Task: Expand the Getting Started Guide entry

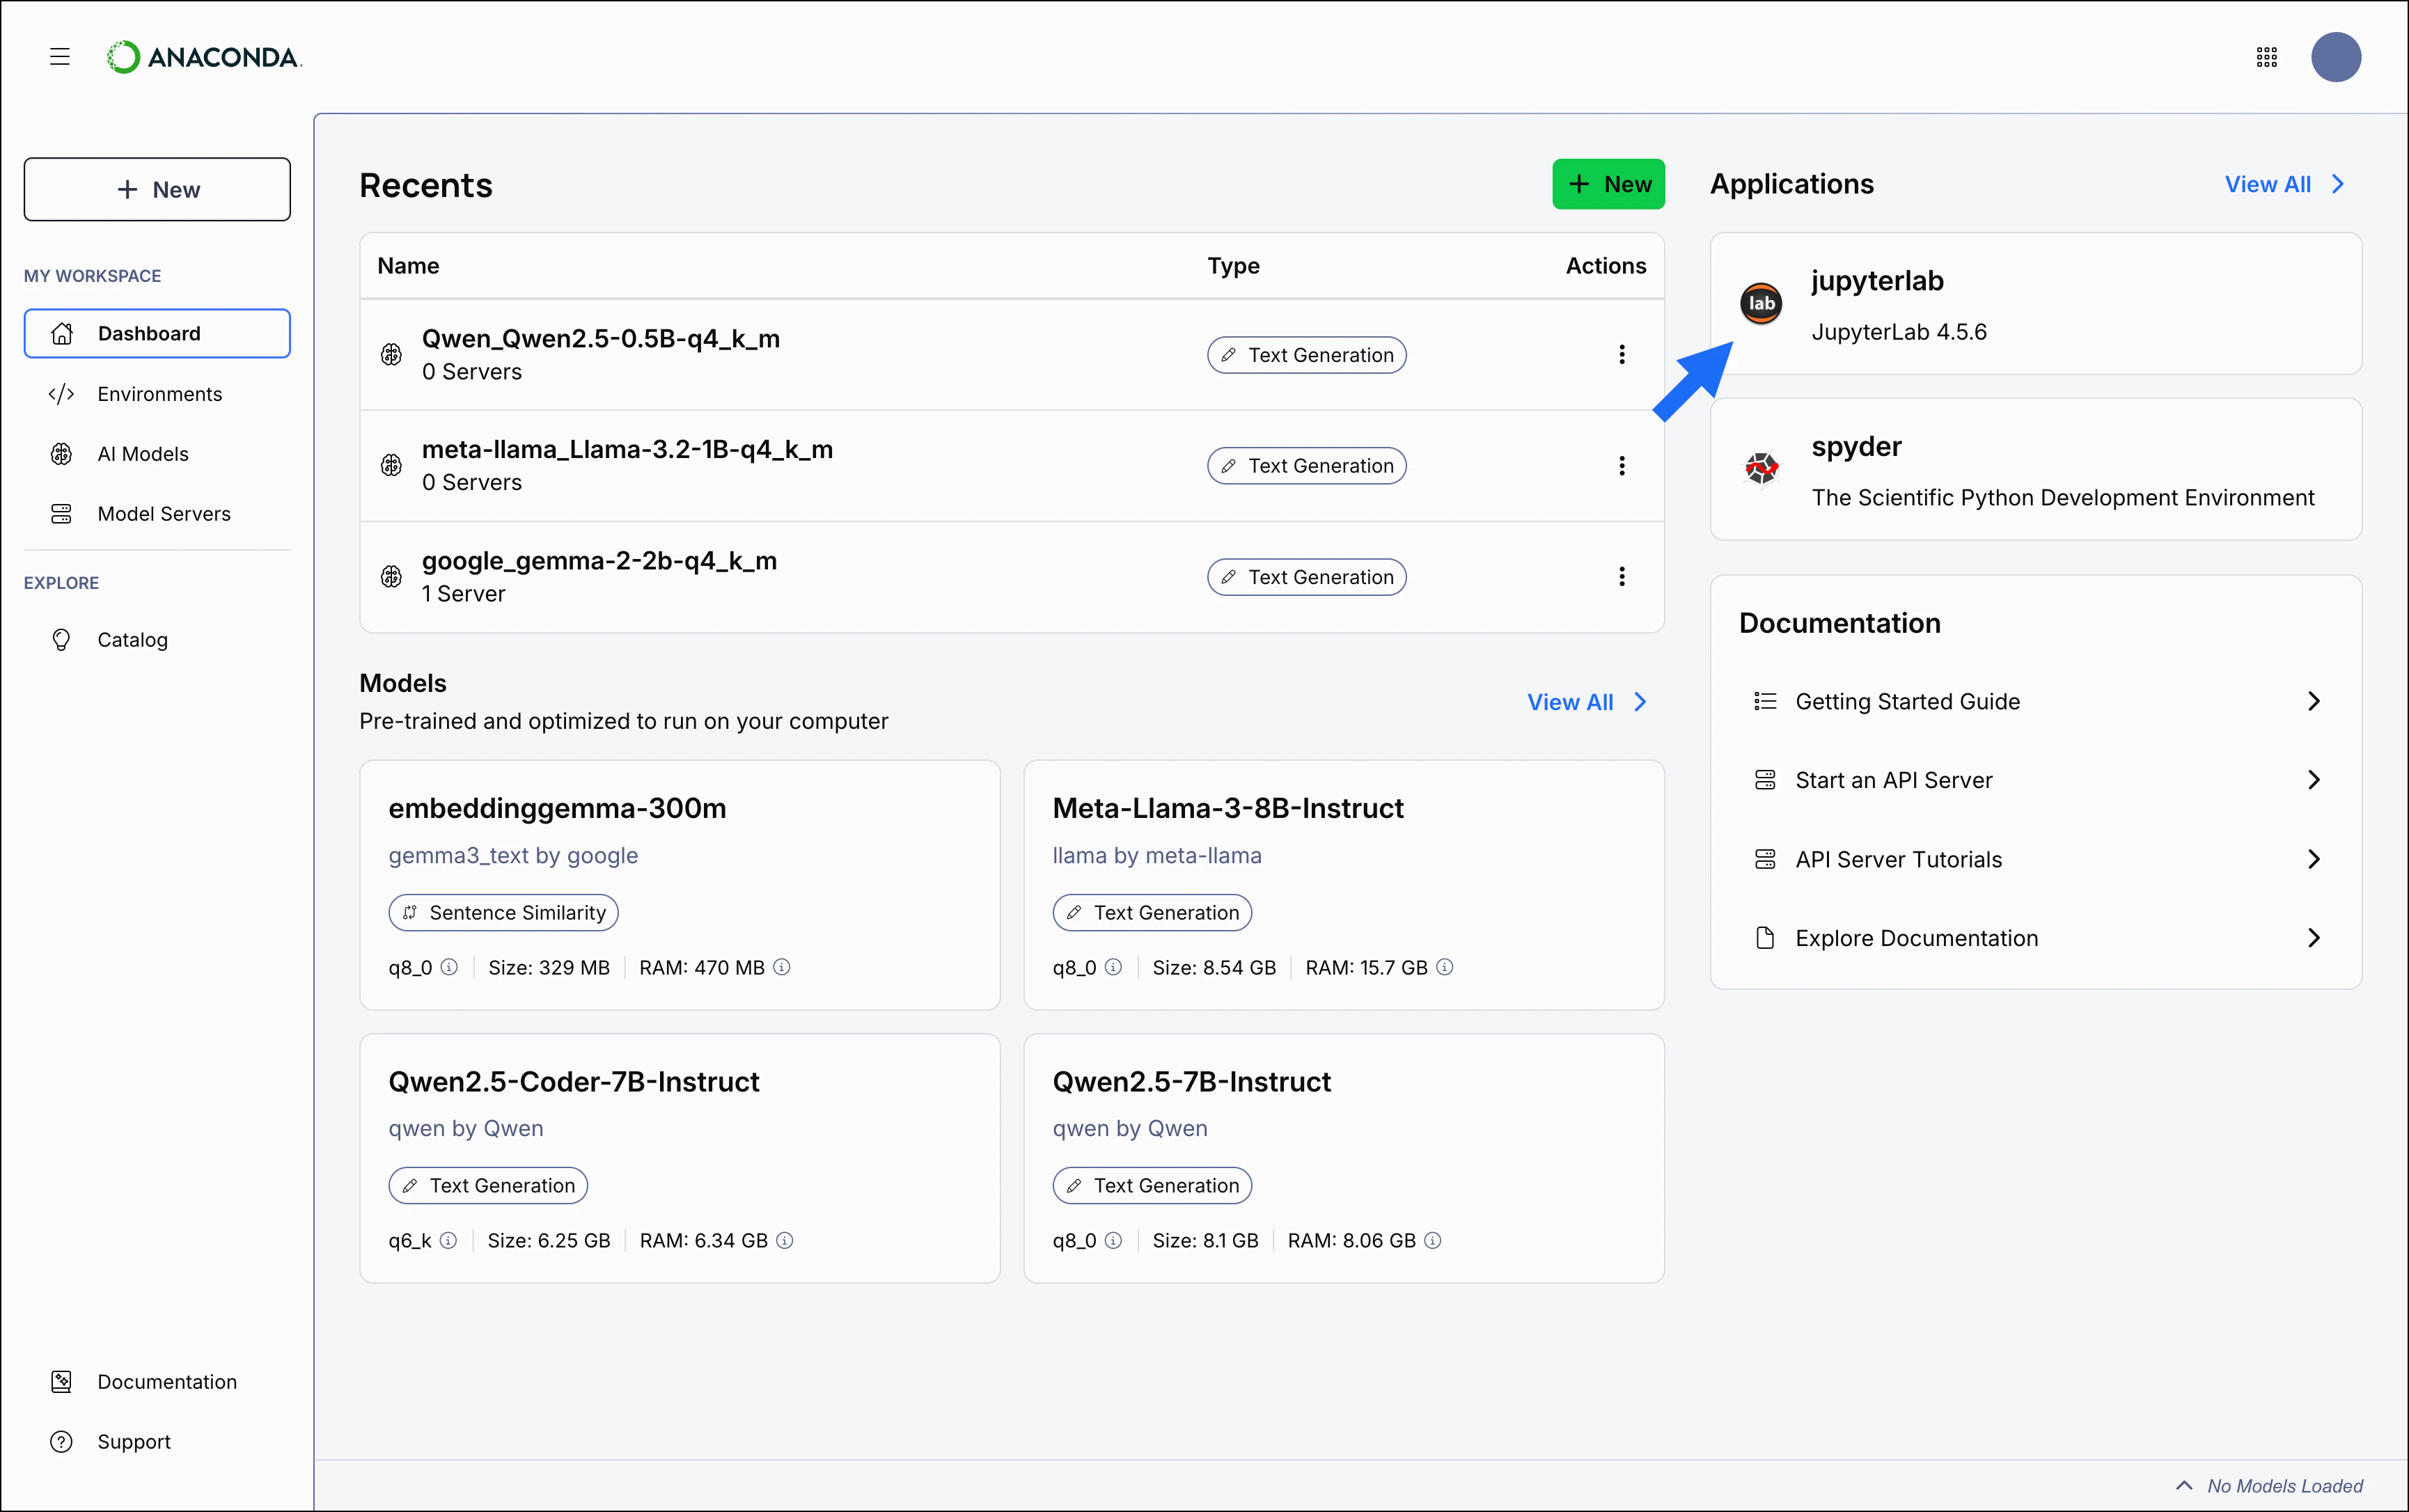Action: [2313, 701]
